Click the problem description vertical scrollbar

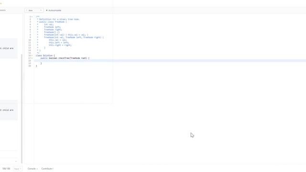coord(22,108)
